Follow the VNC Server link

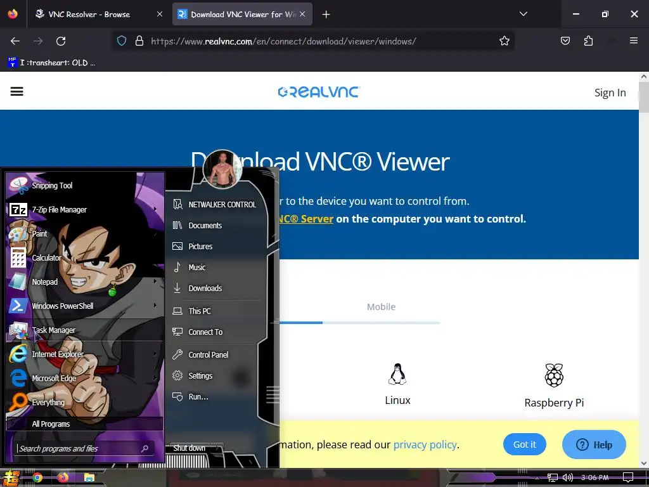(306, 219)
